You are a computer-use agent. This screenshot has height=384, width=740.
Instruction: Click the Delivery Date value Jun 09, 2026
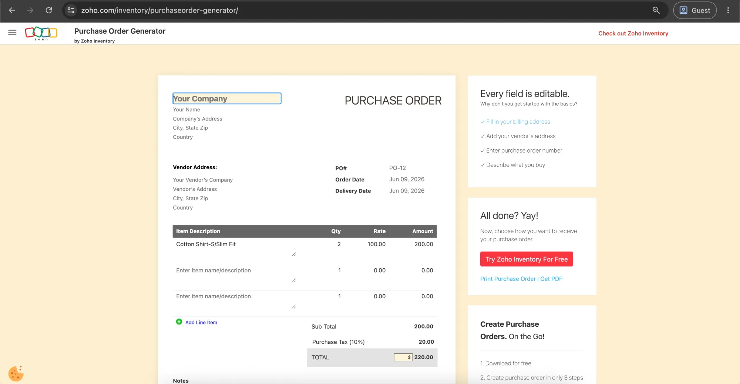click(x=407, y=191)
